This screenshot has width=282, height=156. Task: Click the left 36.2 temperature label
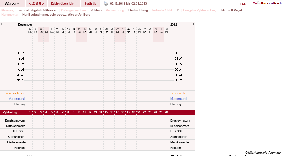(x=20, y=80)
